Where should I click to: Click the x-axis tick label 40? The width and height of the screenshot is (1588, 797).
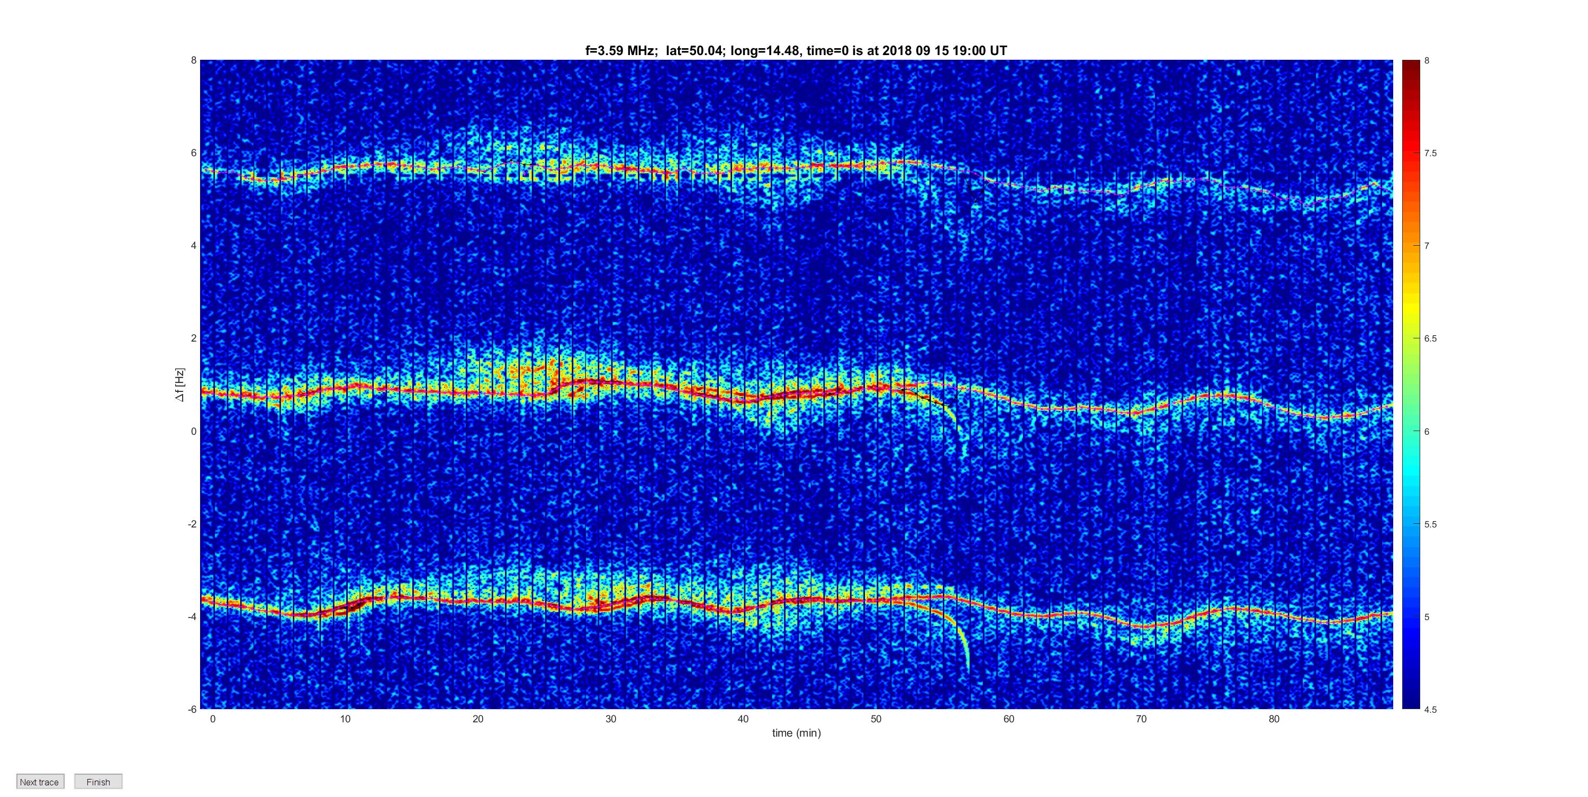pos(743,719)
